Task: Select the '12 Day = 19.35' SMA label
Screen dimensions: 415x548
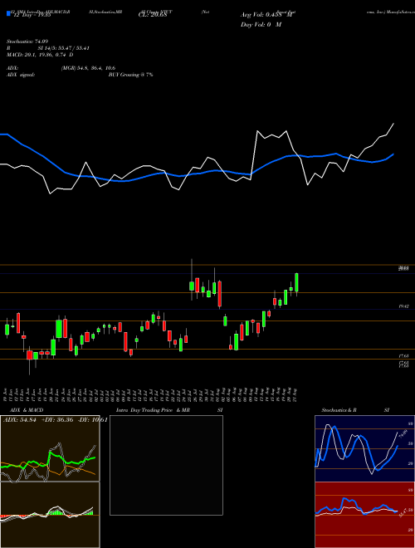Action: (32, 15)
